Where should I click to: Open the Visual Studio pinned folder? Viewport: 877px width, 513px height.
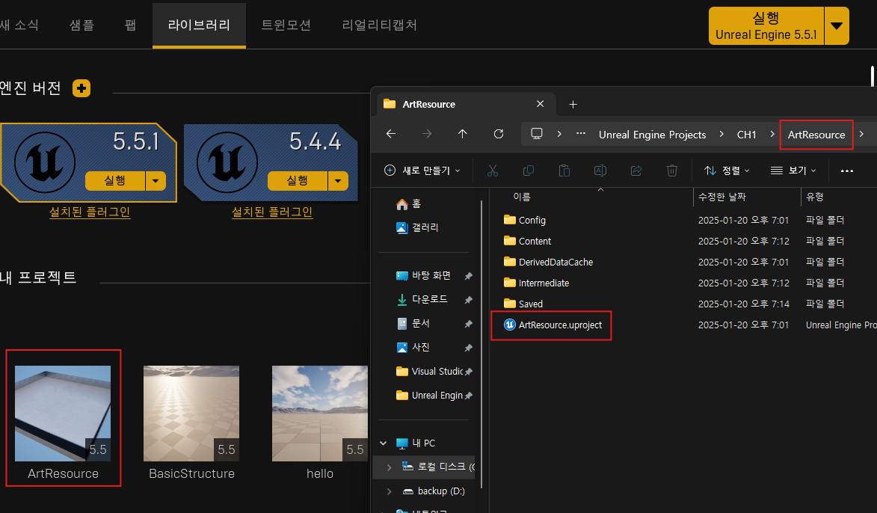[x=429, y=372]
